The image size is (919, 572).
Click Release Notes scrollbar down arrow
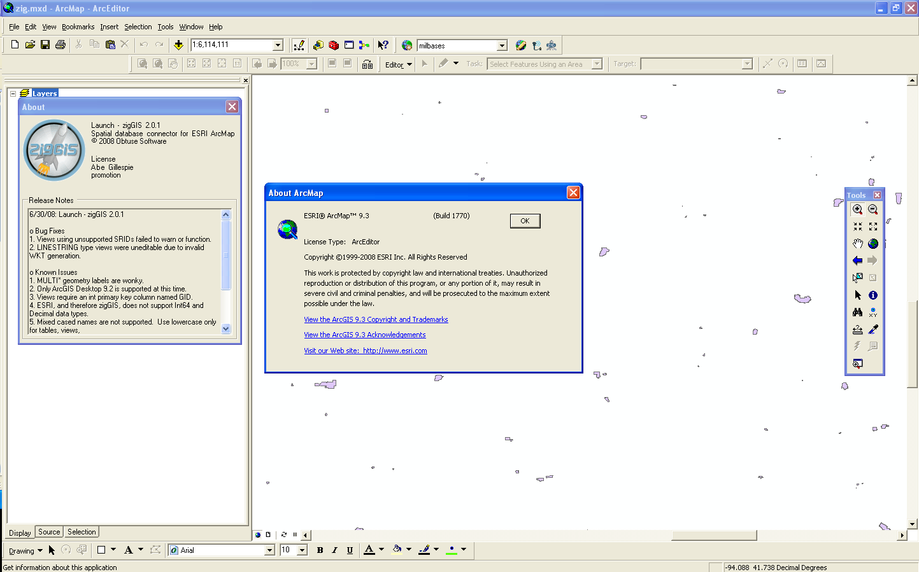click(225, 329)
